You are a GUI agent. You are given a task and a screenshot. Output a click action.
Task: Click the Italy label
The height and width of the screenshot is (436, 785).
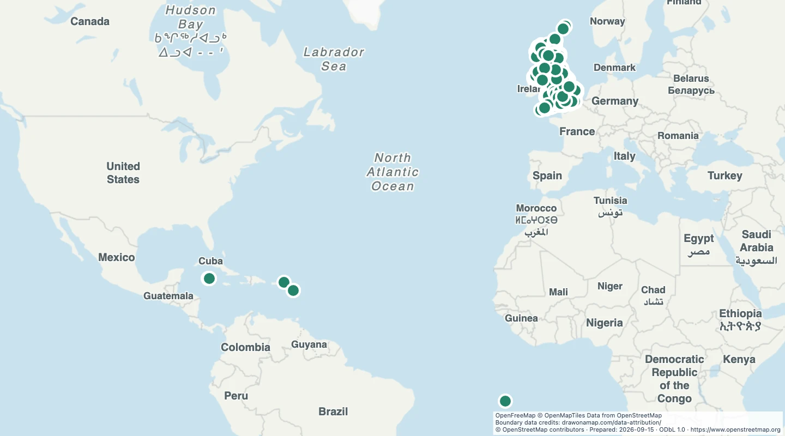click(x=624, y=156)
